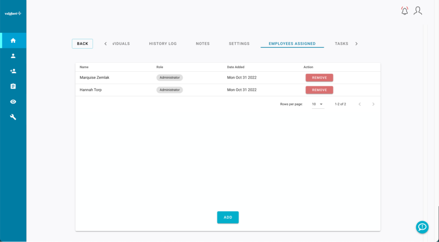Open the Home icon in sidebar
The image size is (439, 242).
tap(13, 41)
